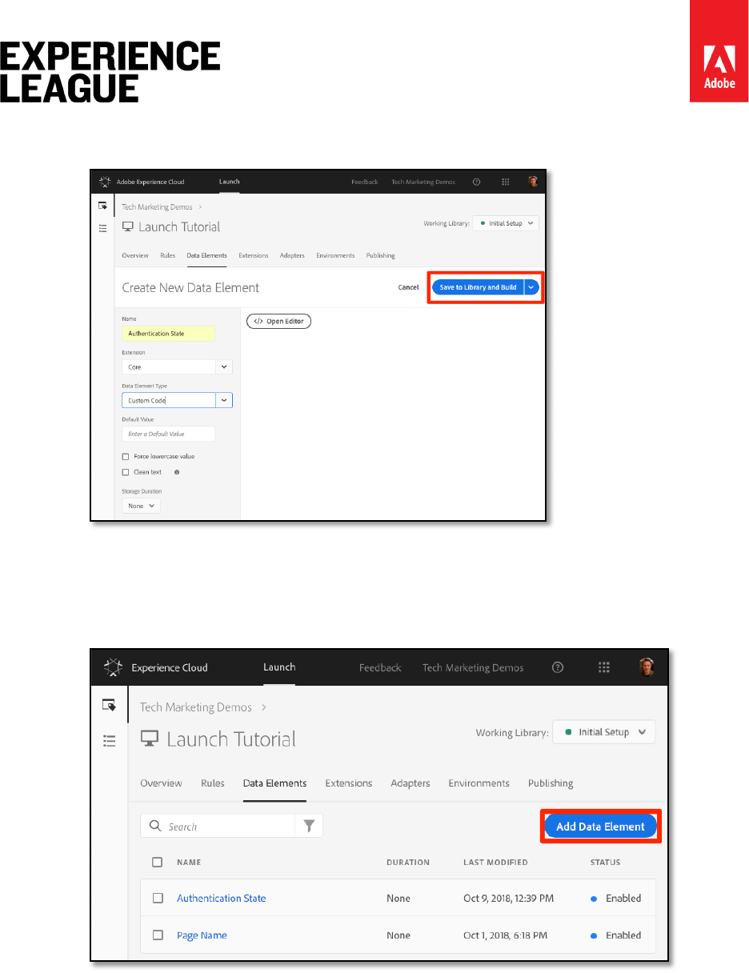Sort by the LAST MODIFIED column header

(495, 863)
